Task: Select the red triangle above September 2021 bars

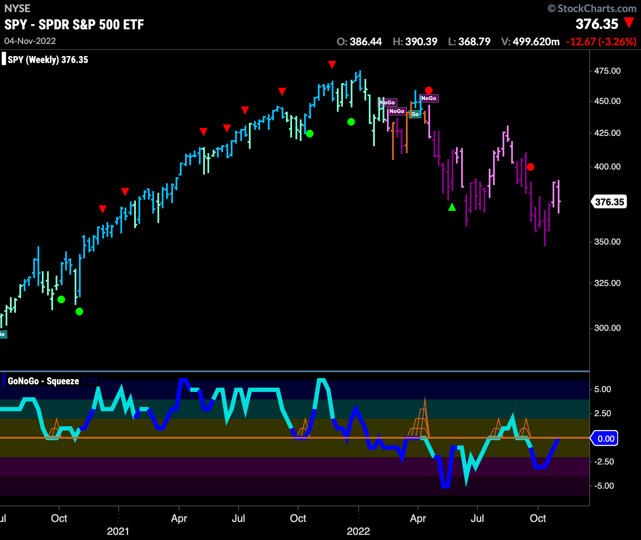Action: point(282,91)
